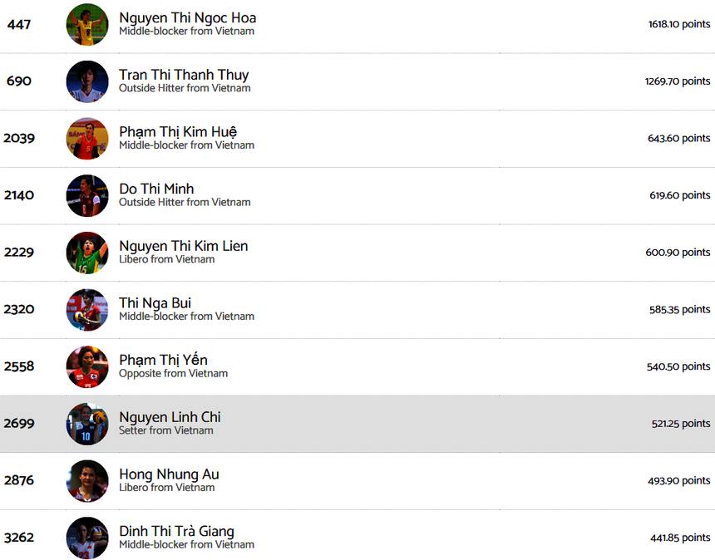Open Dinh Thi Trà Giang's avatar
Image resolution: width=715 pixels, height=560 pixels.
[87, 538]
